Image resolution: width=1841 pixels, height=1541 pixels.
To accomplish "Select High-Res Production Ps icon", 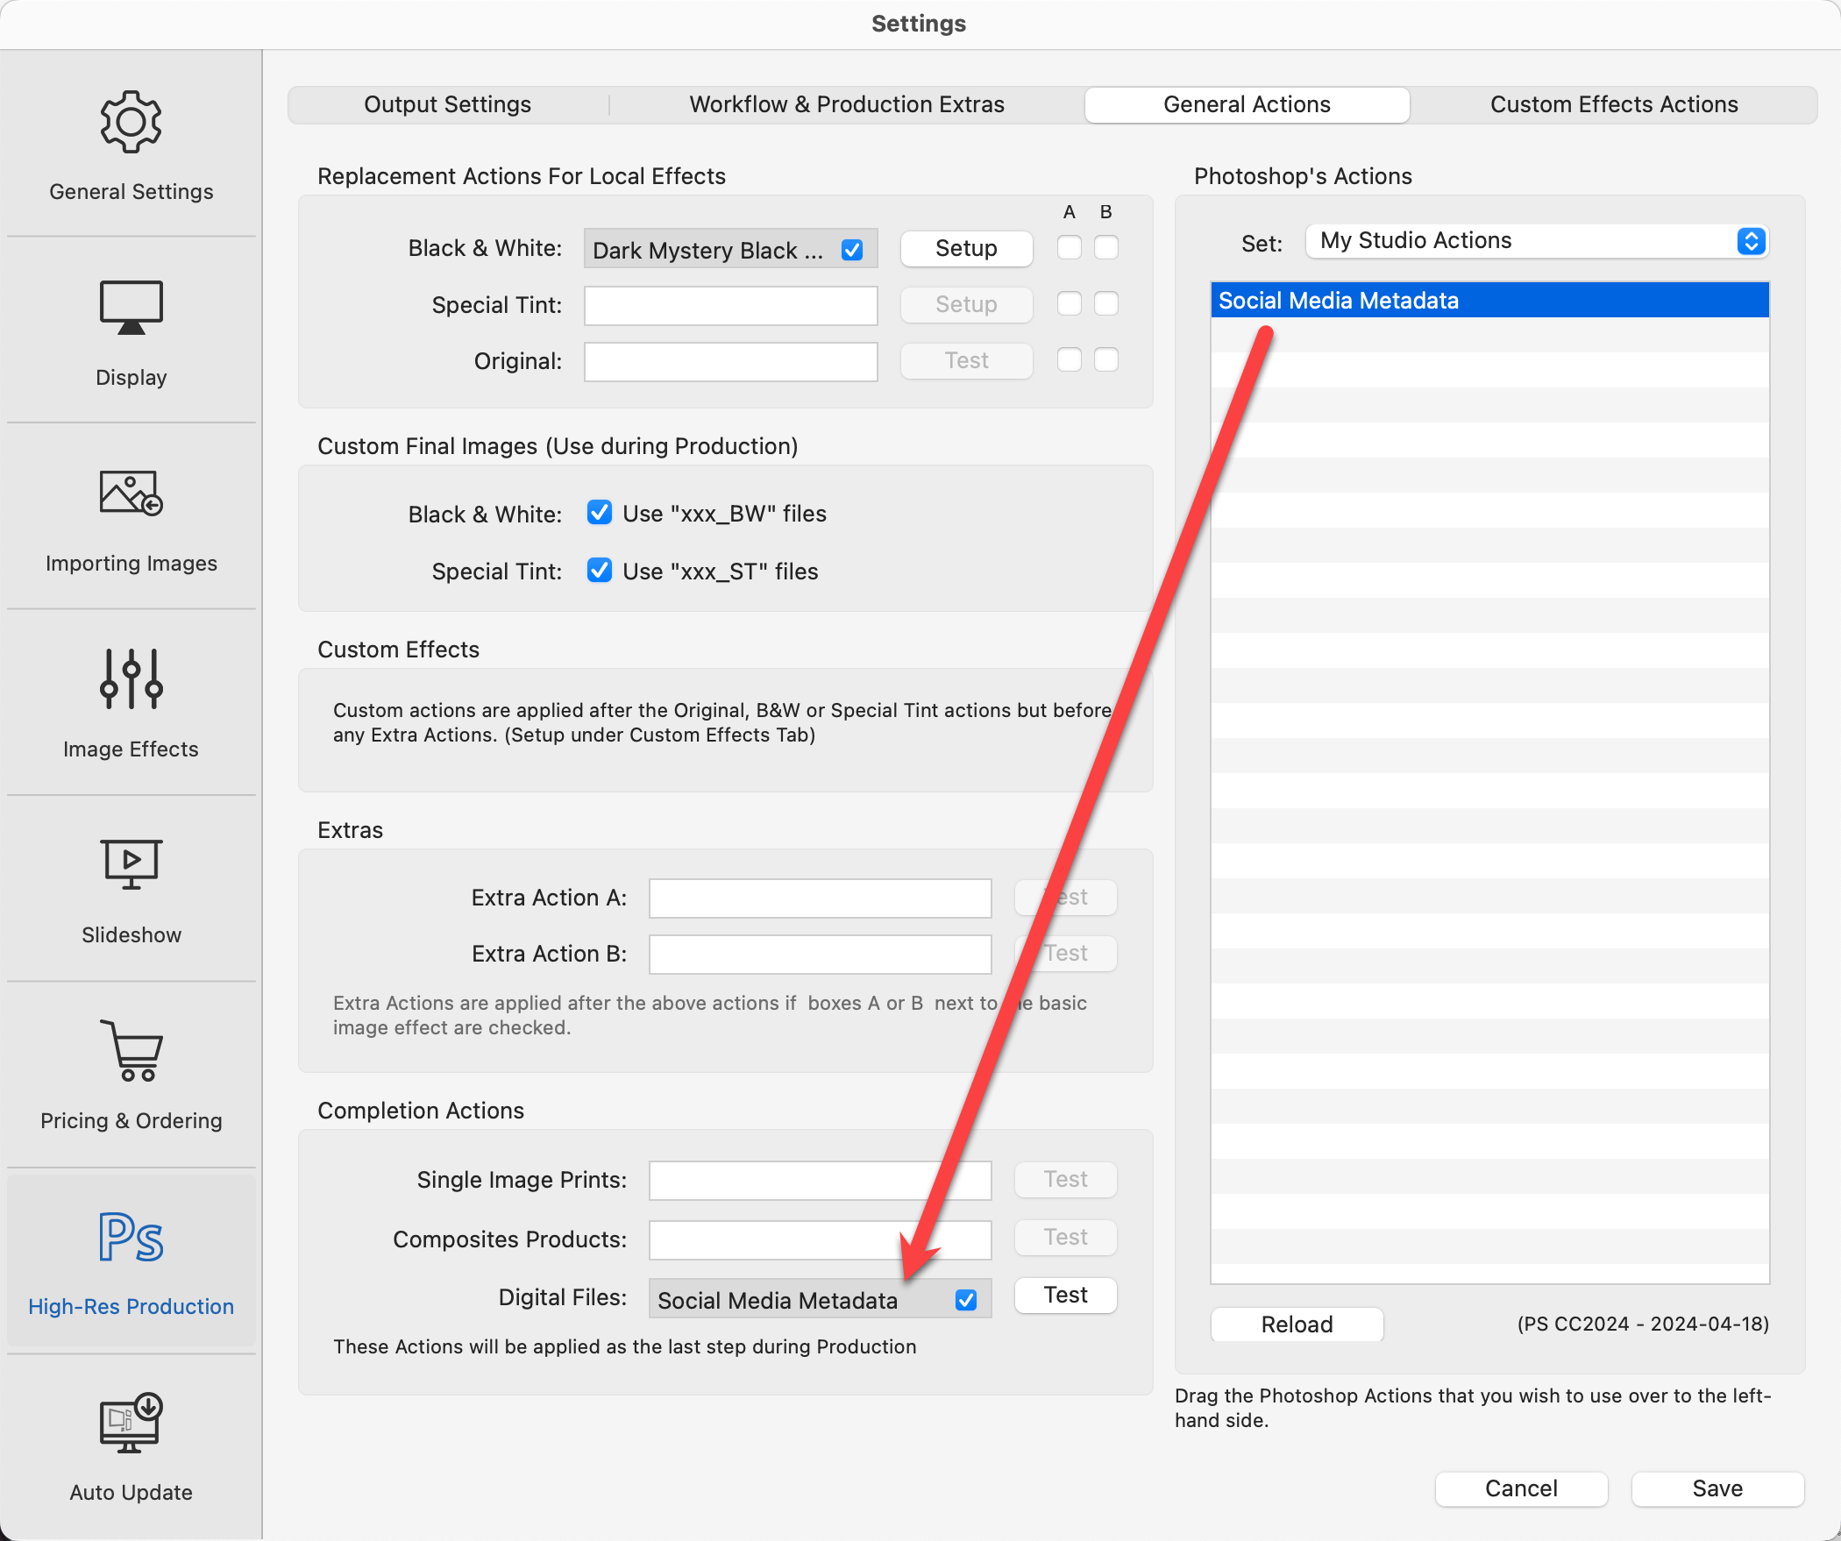I will (131, 1237).
